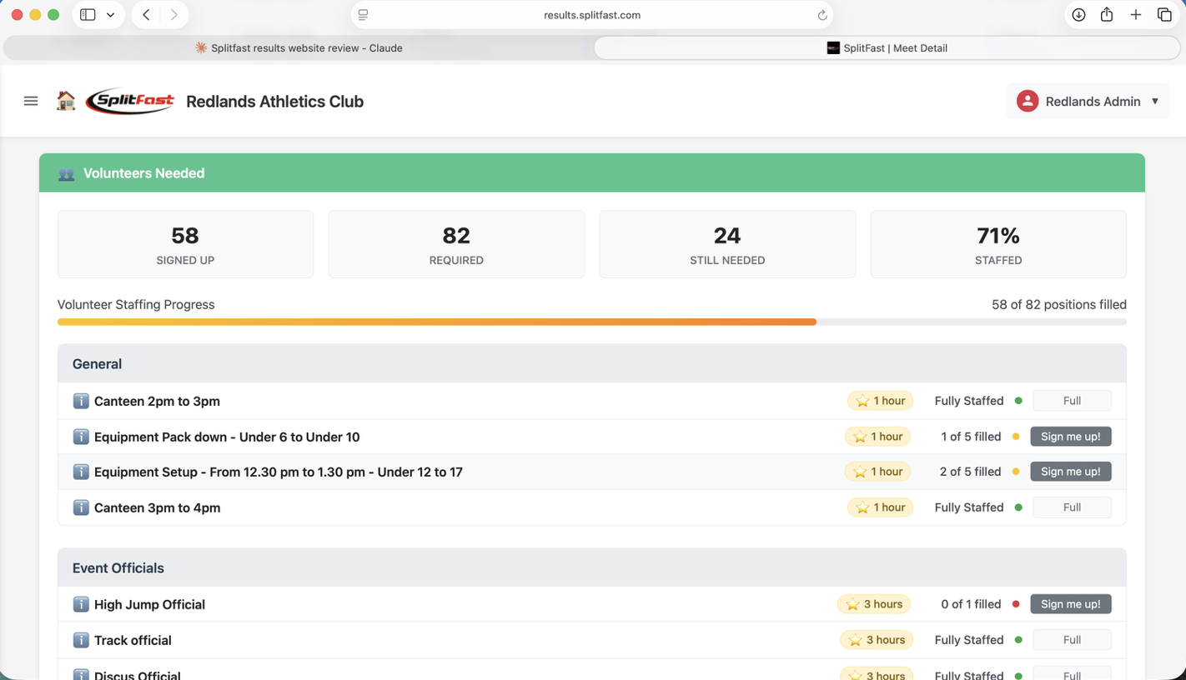
Task: Reload the results.splitfast.com page
Action: click(822, 14)
